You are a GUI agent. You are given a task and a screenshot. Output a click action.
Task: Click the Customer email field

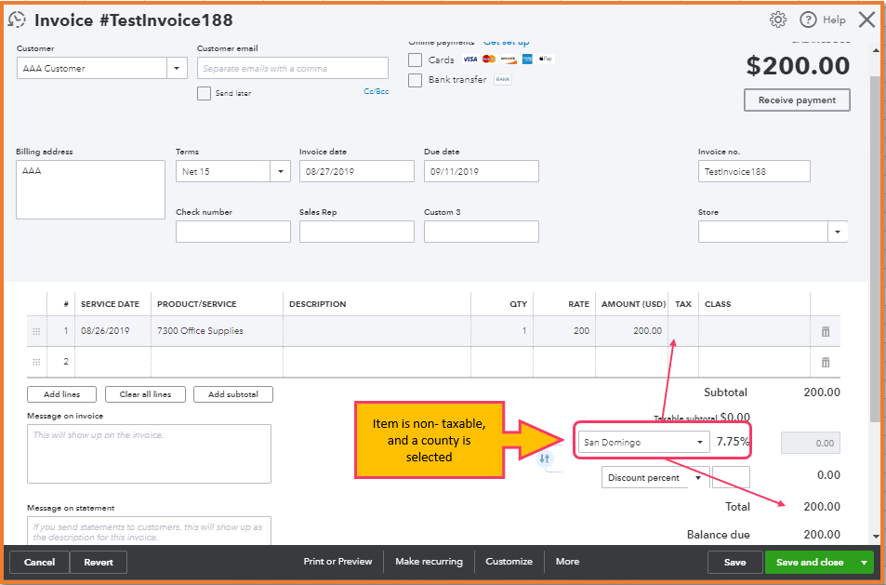pos(293,69)
